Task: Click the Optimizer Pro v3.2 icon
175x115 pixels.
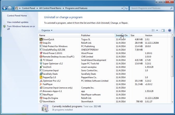Action: click(41, 81)
